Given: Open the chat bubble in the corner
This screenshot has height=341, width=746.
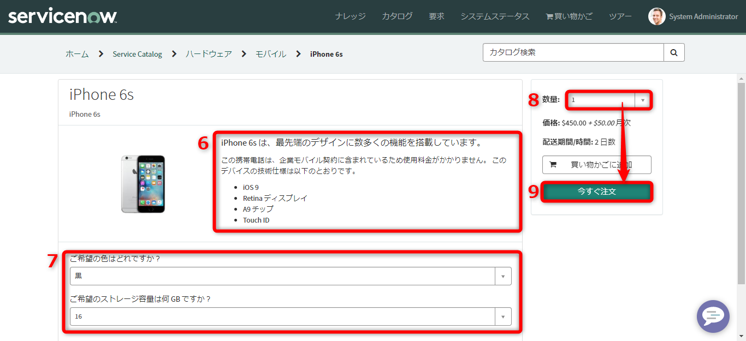Looking at the screenshot, I should (x=713, y=316).
